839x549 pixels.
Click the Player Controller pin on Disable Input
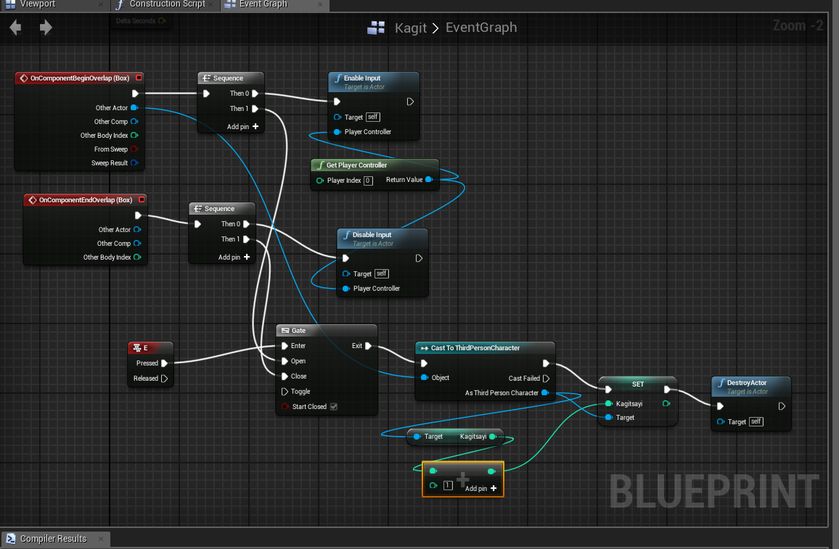click(x=345, y=288)
